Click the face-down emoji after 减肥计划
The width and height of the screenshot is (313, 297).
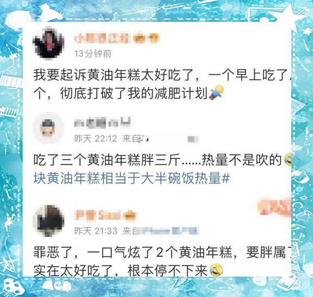tap(216, 93)
